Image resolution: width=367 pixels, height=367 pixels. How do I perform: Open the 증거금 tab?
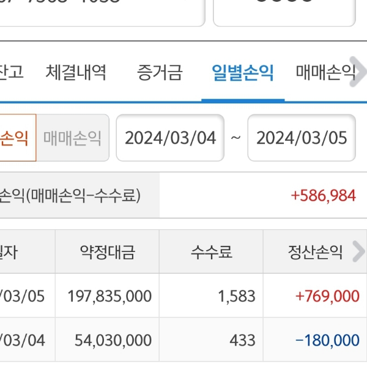point(160,73)
